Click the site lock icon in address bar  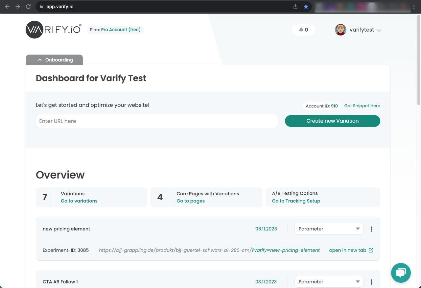tap(41, 7)
